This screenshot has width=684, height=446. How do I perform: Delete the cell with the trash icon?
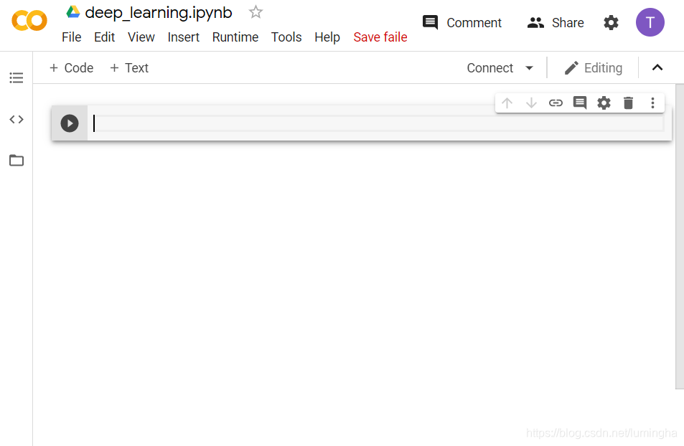click(x=628, y=103)
